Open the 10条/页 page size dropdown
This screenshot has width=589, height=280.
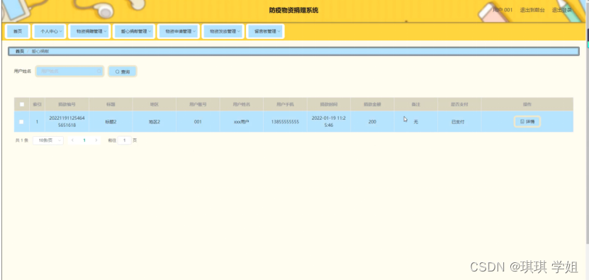tap(48, 140)
